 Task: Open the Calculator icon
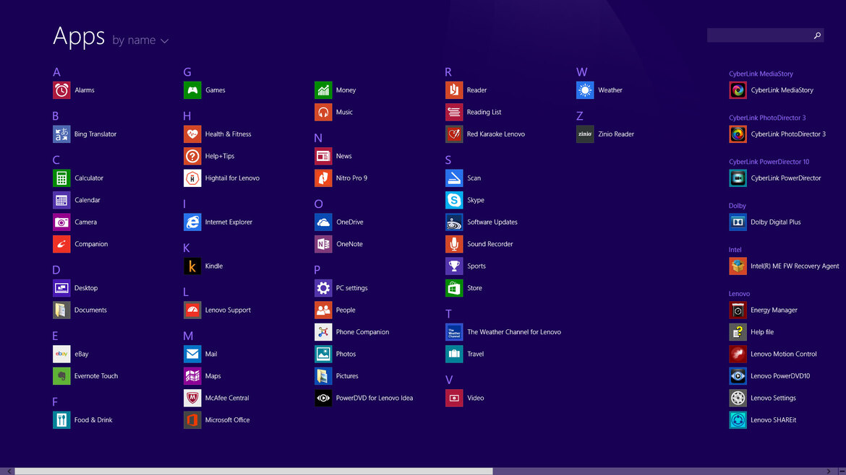point(61,178)
